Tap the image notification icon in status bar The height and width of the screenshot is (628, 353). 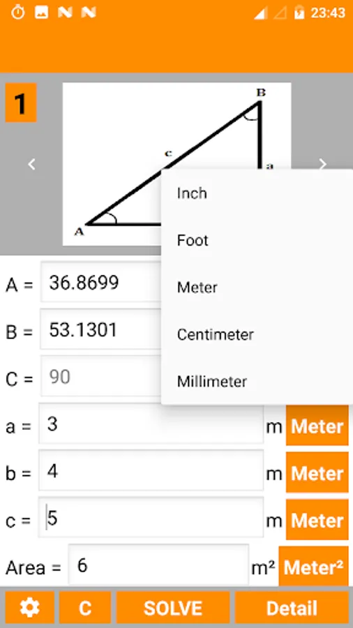pos(42,13)
